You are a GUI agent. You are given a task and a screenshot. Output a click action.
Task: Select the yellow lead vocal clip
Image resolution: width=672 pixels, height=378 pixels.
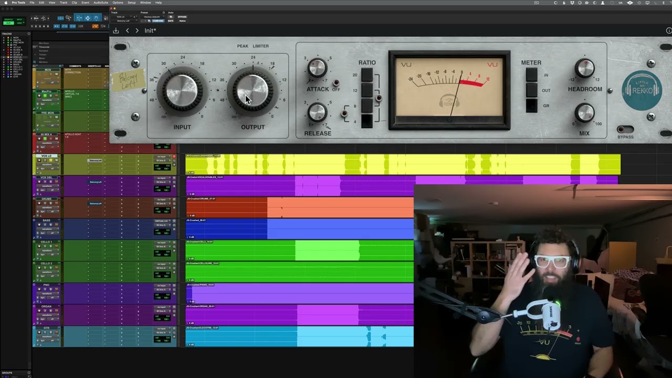pyautogui.click(x=403, y=164)
